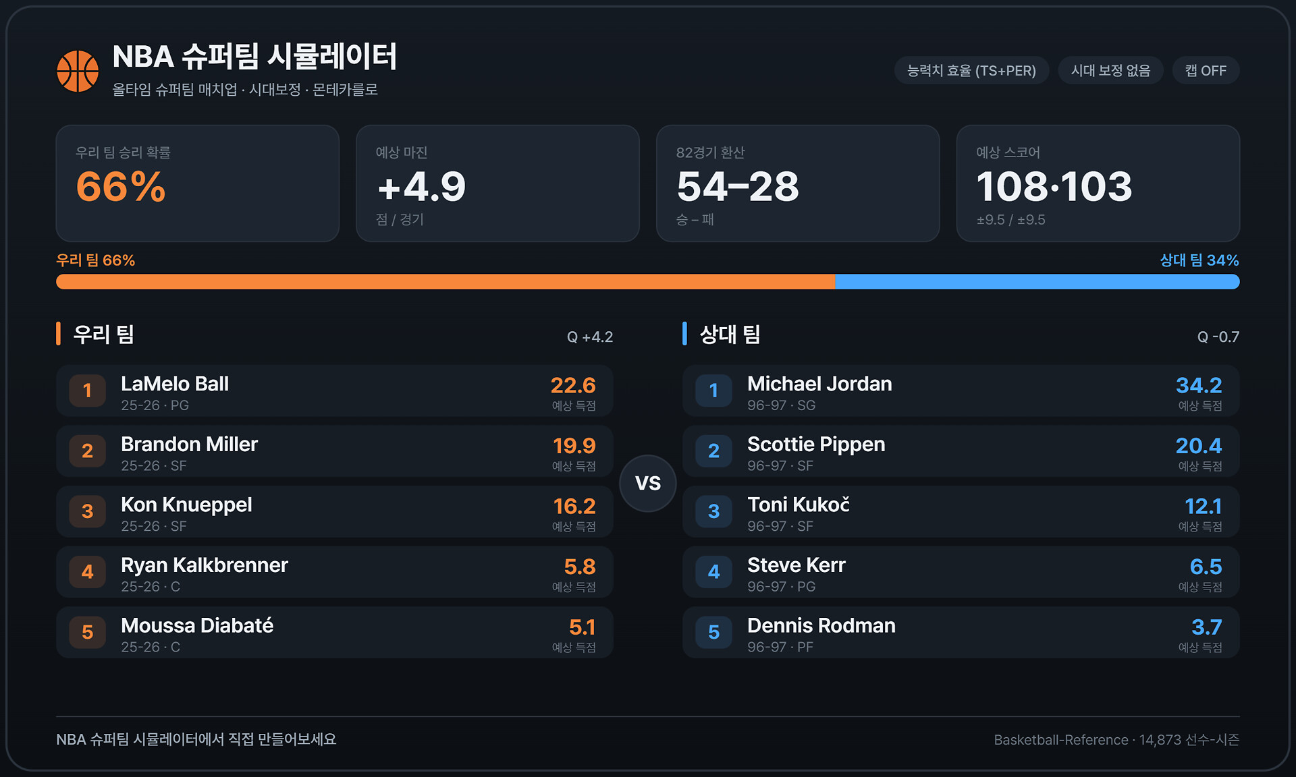The image size is (1296, 777).
Task: Toggle the 시대 보정 없음 chip
Action: tap(1110, 71)
